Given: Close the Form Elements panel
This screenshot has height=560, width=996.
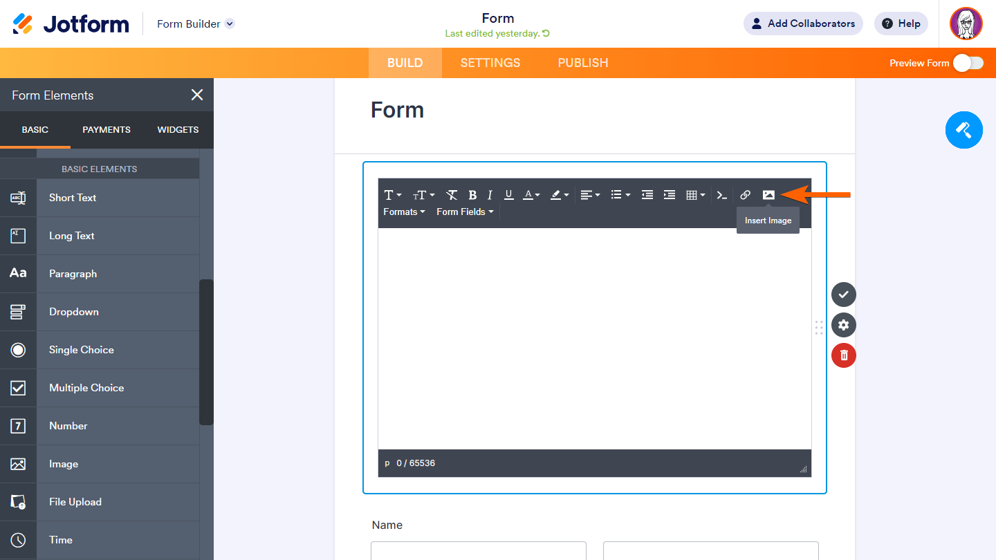Looking at the screenshot, I should tap(197, 95).
